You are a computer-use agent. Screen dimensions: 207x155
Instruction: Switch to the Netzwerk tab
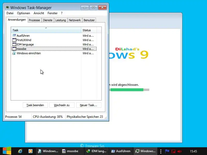[x=75, y=20]
